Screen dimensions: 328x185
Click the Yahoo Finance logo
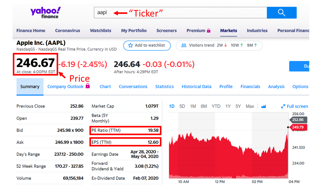(46, 13)
